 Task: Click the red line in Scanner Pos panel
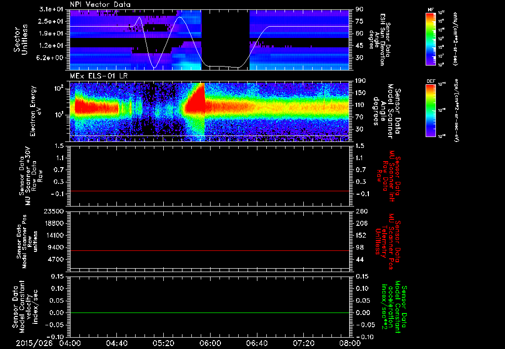[x=209, y=251]
